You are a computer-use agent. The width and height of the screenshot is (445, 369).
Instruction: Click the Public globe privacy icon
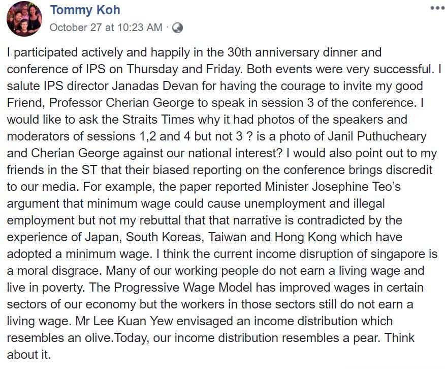[x=177, y=28]
